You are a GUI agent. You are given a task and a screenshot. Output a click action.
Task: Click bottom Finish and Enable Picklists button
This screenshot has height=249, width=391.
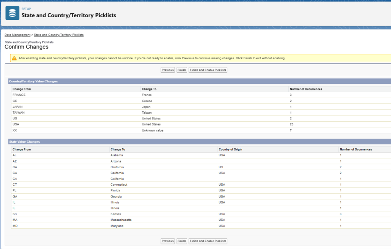pyautogui.click(x=208, y=241)
